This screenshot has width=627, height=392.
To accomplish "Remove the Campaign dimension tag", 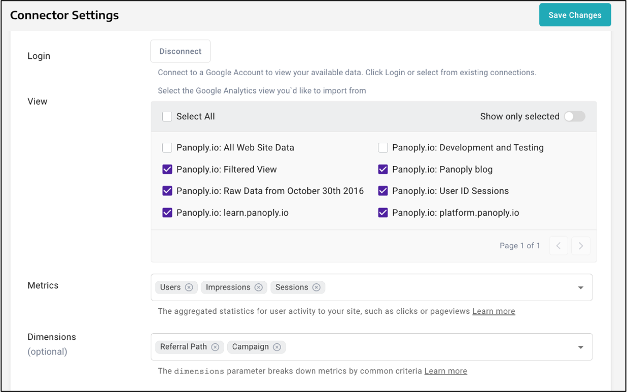I will (277, 347).
